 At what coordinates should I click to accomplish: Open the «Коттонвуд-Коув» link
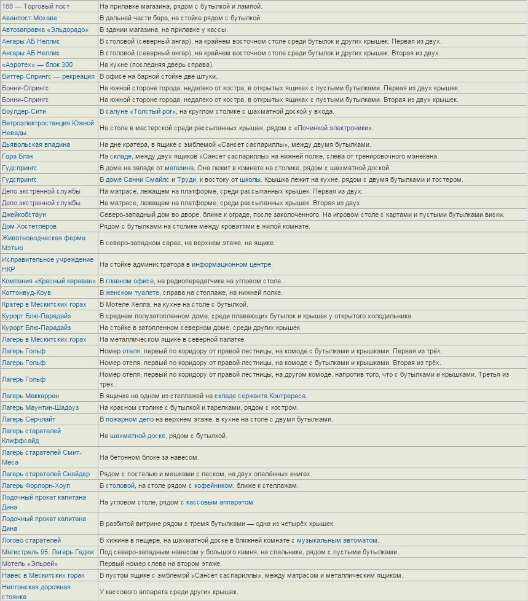click(26, 293)
